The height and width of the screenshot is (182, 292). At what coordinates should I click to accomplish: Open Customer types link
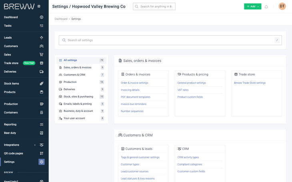[130, 164]
